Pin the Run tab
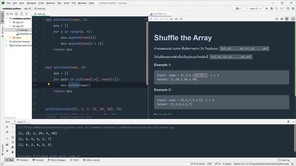The height and width of the screenshot is (166, 296). [x=7, y=151]
